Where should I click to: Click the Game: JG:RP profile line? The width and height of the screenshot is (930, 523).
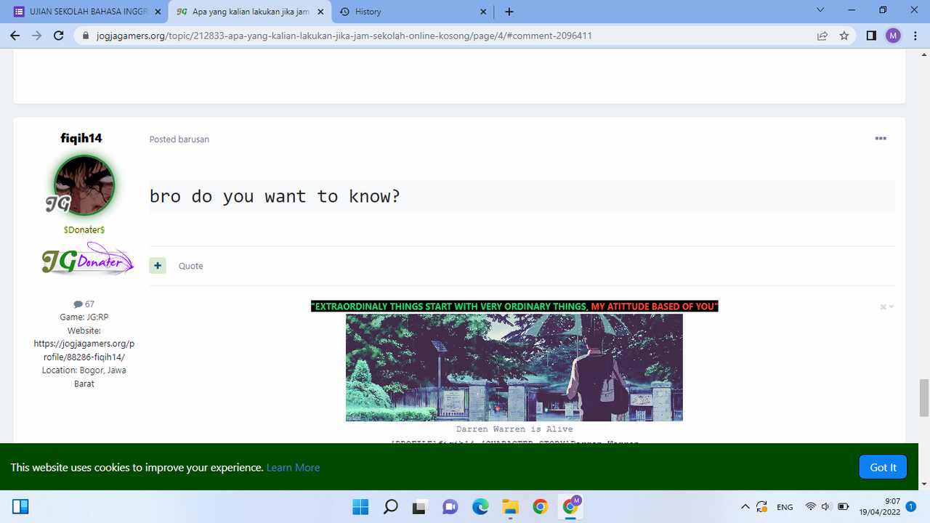pyautogui.click(x=84, y=317)
